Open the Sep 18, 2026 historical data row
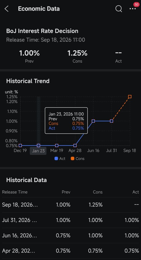Image resolution: width=141 pixels, height=260 pixels. click(71, 205)
